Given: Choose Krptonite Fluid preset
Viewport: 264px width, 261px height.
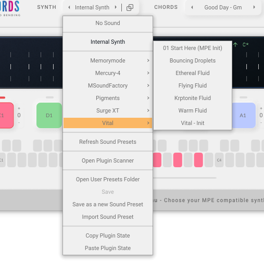Looking at the screenshot, I should coord(193,98).
